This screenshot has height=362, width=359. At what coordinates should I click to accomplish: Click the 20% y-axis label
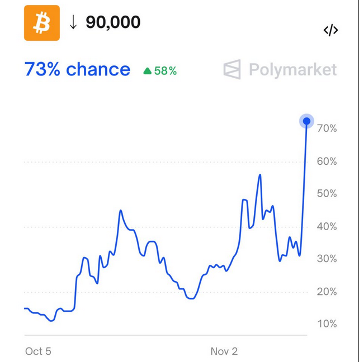pos(327,292)
